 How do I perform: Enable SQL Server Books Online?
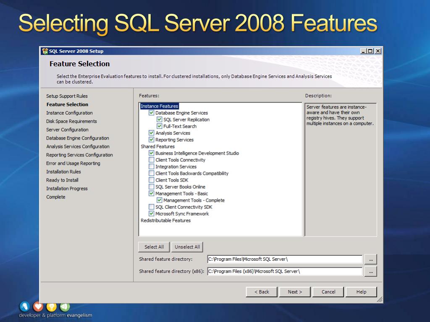pos(151,187)
